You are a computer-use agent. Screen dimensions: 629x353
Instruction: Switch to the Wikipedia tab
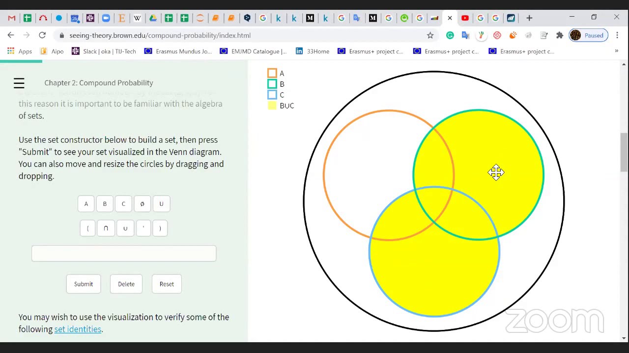pos(138,18)
